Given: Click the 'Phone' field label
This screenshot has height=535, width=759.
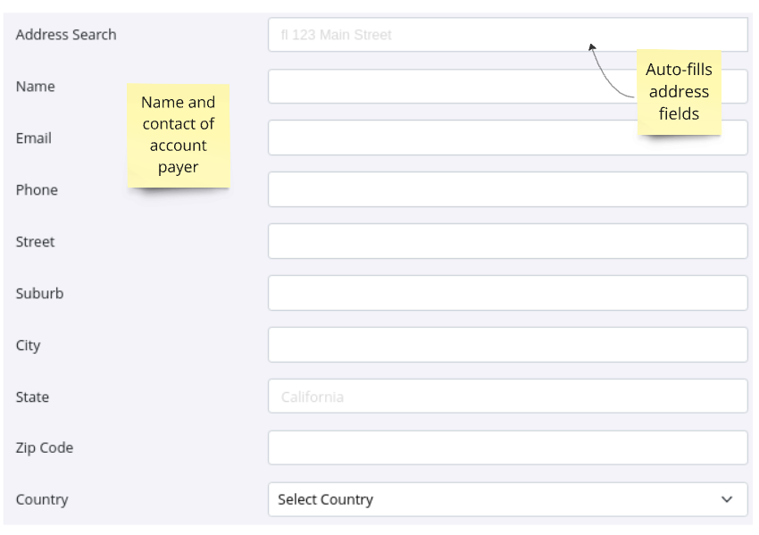Looking at the screenshot, I should (x=37, y=190).
